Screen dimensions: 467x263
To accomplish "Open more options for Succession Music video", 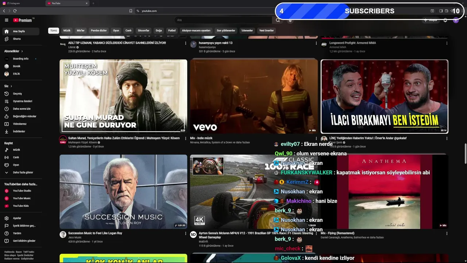I will tap(185, 233).
